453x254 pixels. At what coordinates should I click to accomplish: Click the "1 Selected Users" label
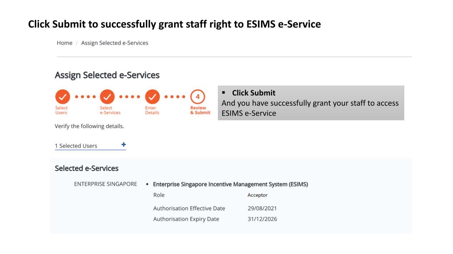[x=76, y=146]
